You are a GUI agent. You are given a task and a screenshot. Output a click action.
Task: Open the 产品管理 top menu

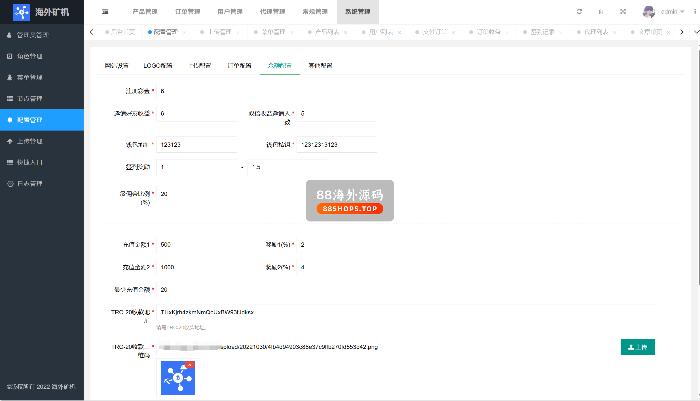pyautogui.click(x=145, y=12)
